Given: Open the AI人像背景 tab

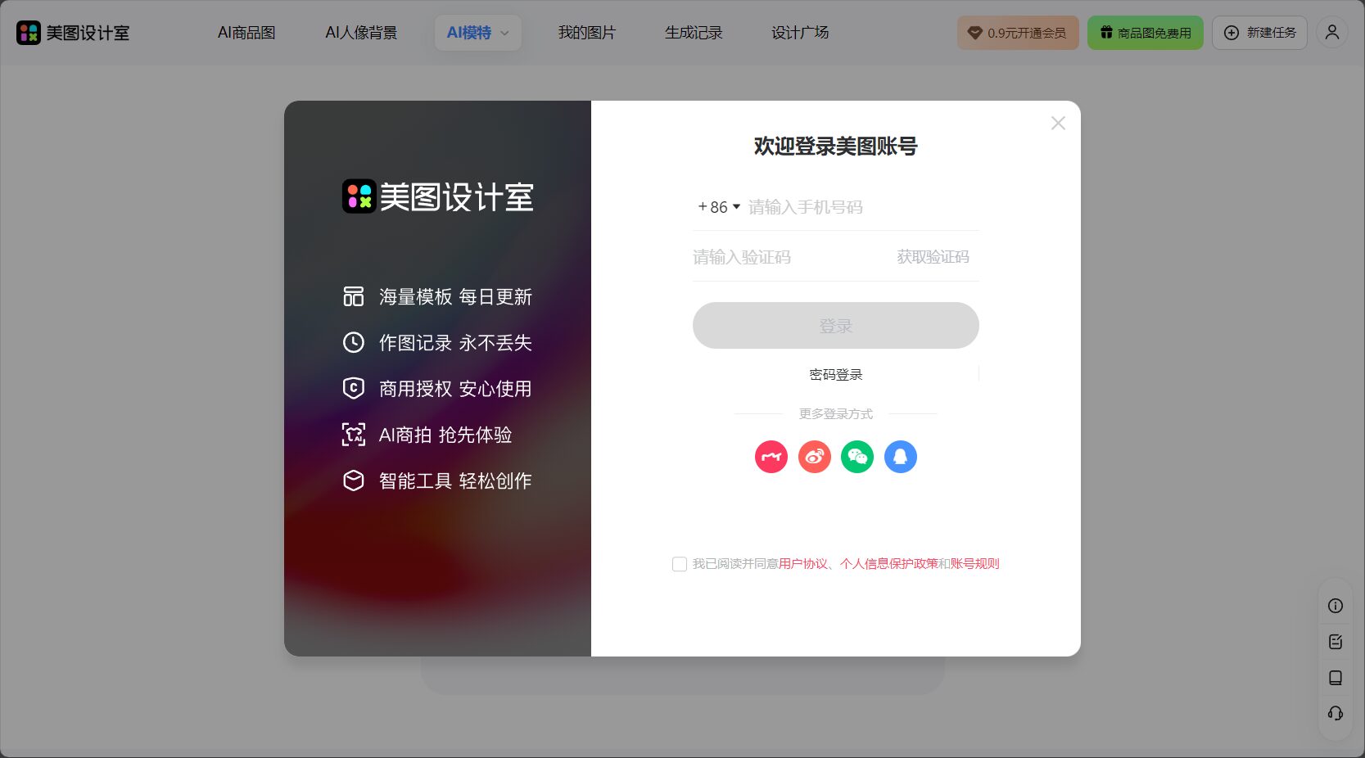Looking at the screenshot, I should [361, 33].
